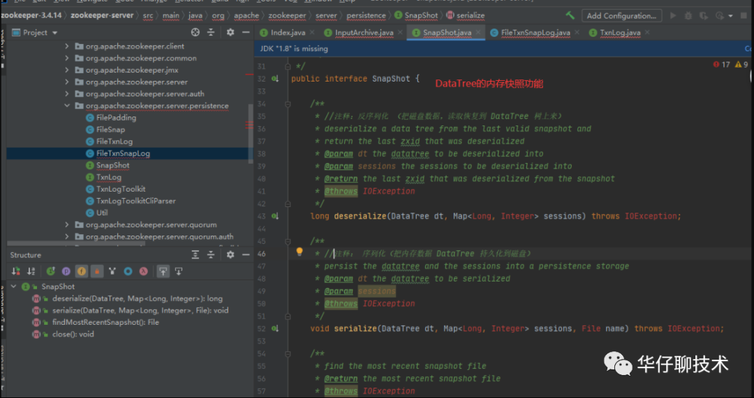Click the Build project hammer icon
Viewport: 754px width, 398px height.
570,15
